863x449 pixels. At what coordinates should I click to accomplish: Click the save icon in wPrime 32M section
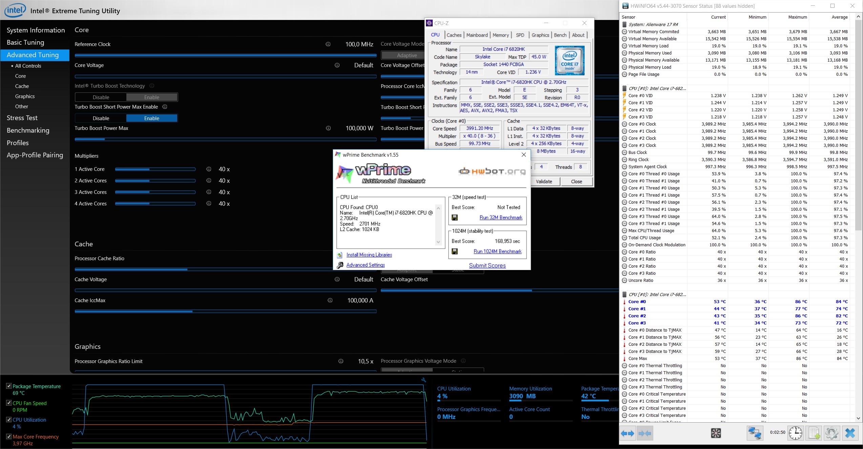pyautogui.click(x=455, y=218)
